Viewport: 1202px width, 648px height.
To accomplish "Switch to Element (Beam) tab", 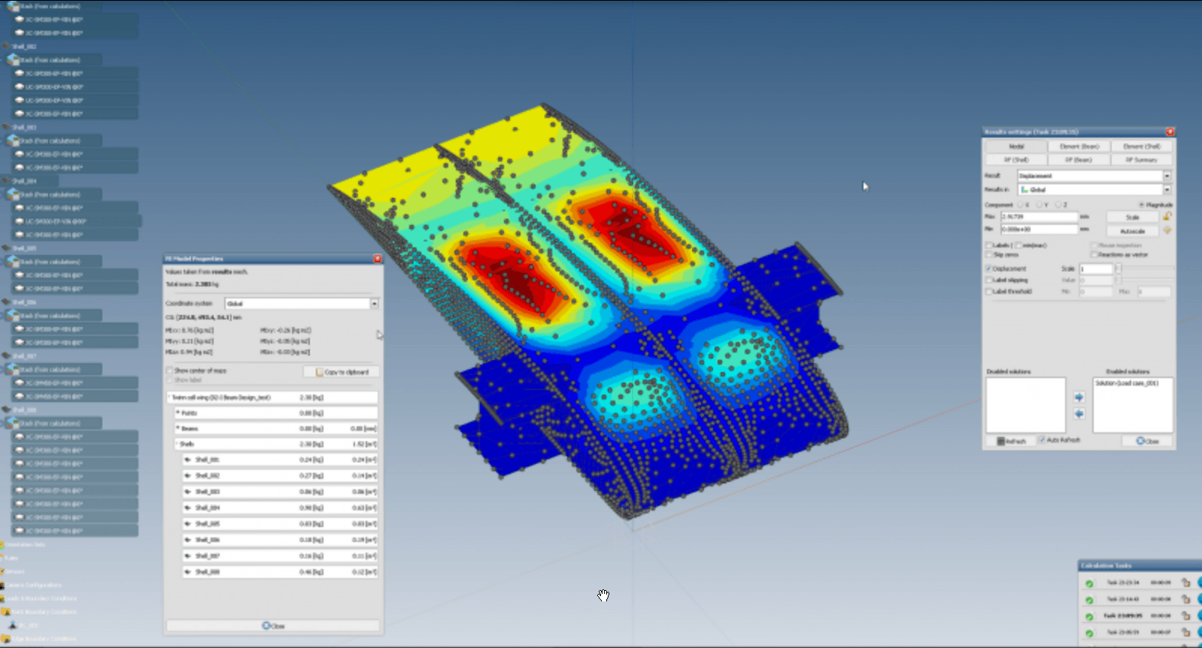I will 1079,147.
